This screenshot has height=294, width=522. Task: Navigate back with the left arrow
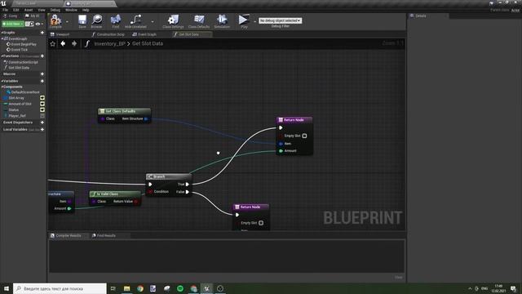point(63,43)
